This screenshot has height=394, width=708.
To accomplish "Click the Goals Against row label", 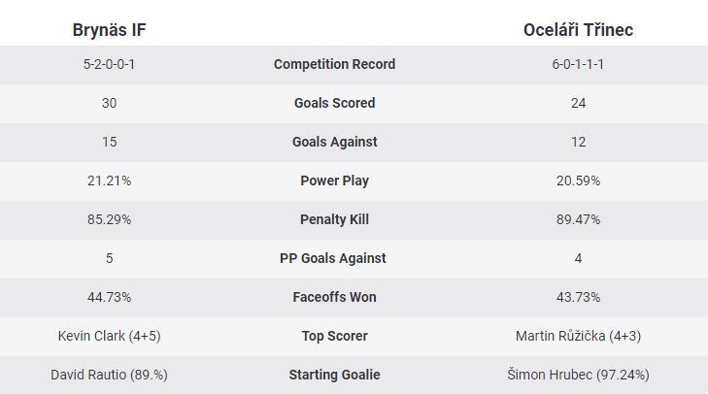I will pyautogui.click(x=334, y=142).
